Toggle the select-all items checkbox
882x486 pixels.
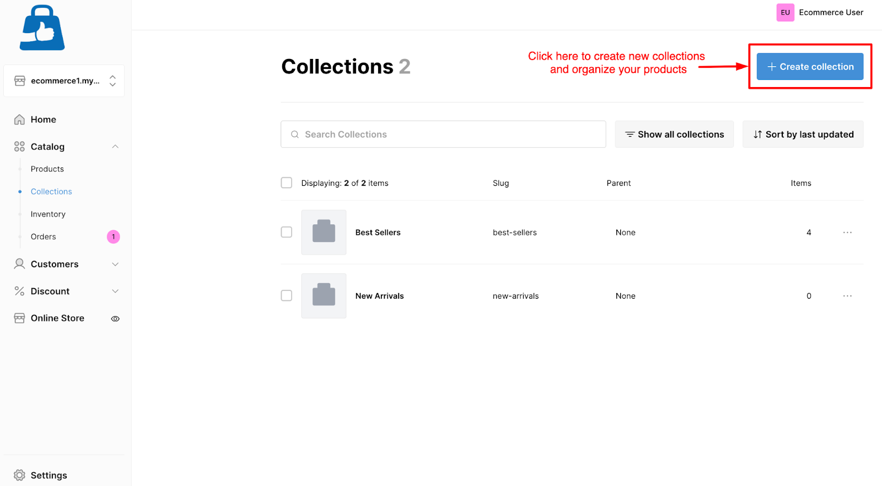click(287, 182)
